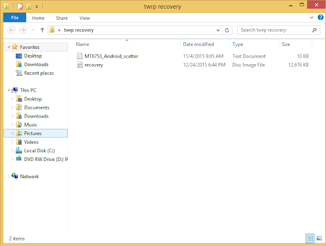The height and width of the screenshot is (246, 326).
Task: Select the MT6753_Android_scatter file
Action: 111,56
